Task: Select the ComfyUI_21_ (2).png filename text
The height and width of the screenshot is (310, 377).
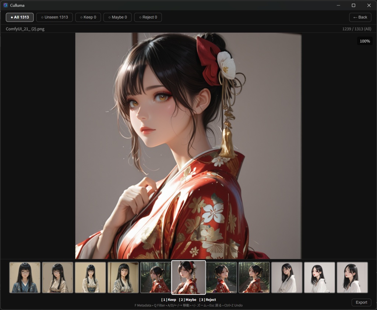Action: (25, 29)
